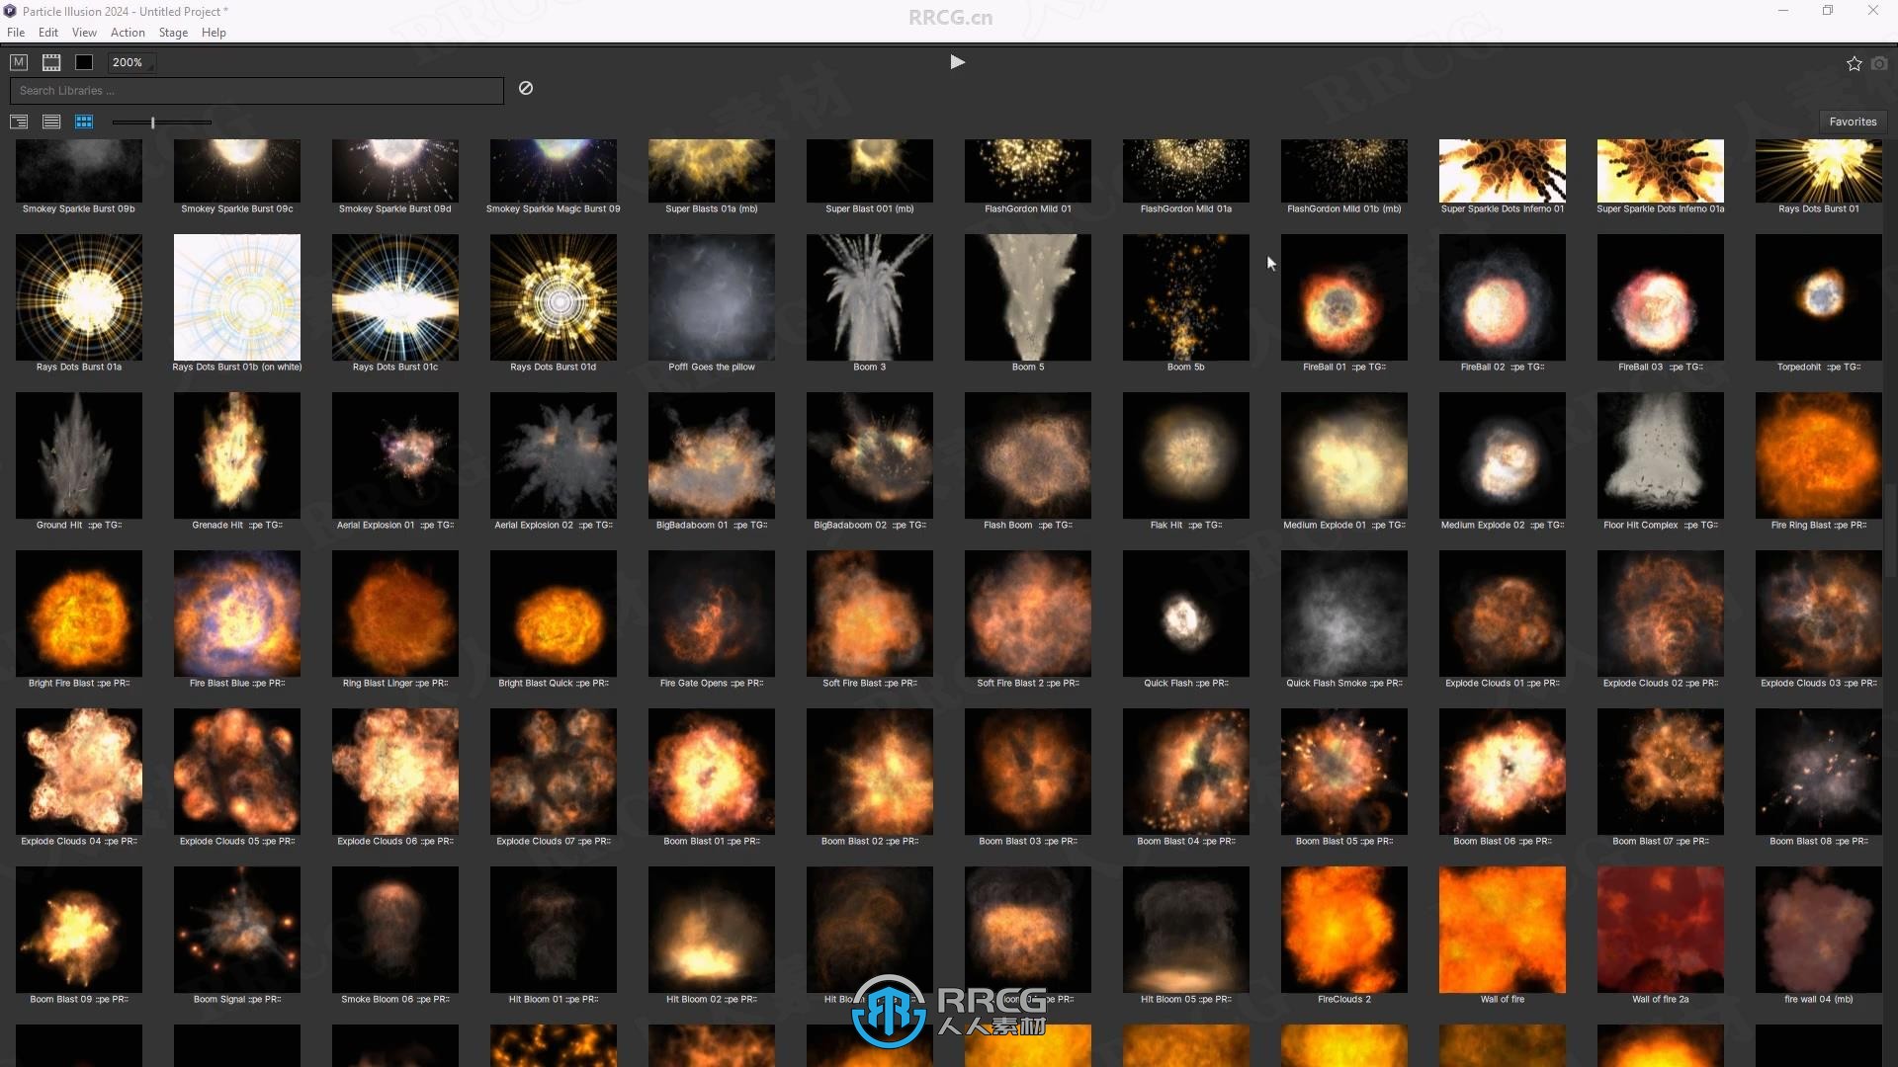The image size is (1898, 1067).
Task: Select BigBadaboom 01 thumbnail
Action: click(712, 455)
